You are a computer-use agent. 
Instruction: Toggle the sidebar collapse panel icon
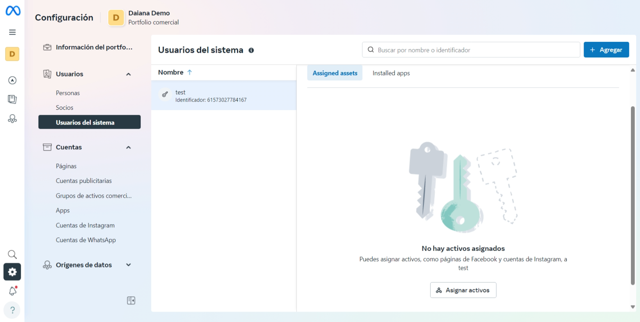point(131,301)
